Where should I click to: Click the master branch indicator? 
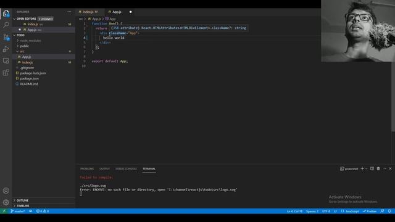18,211
